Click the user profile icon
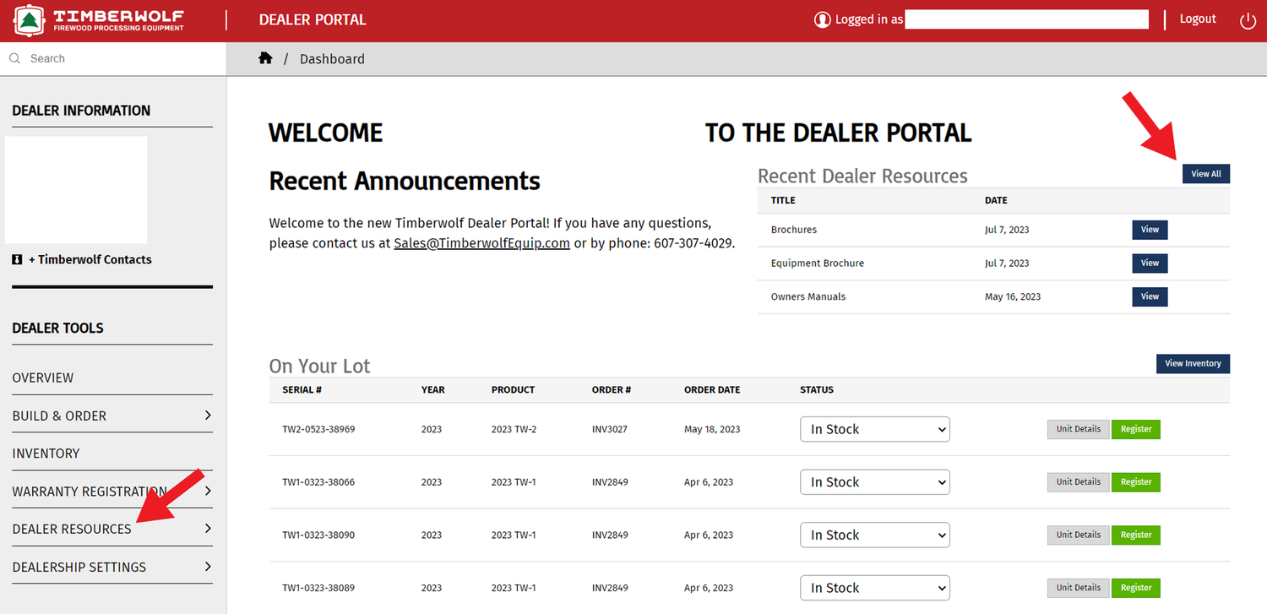1267x614 pixels. (x=822, y=19)
